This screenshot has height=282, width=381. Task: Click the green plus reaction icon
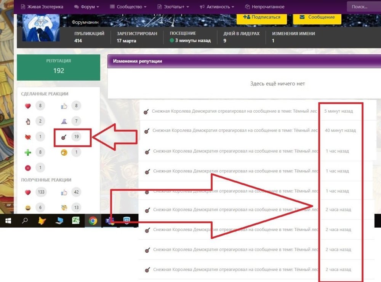pos(28,153)
